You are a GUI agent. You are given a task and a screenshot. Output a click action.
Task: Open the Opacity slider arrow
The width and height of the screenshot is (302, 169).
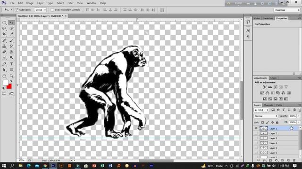(x=299, y=116)
